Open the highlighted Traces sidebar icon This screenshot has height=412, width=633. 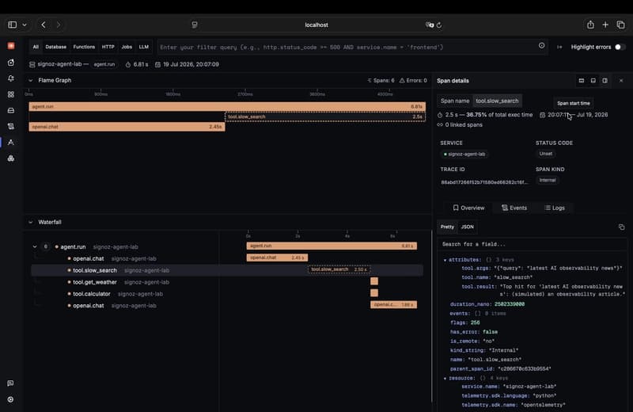pos(11,143)
